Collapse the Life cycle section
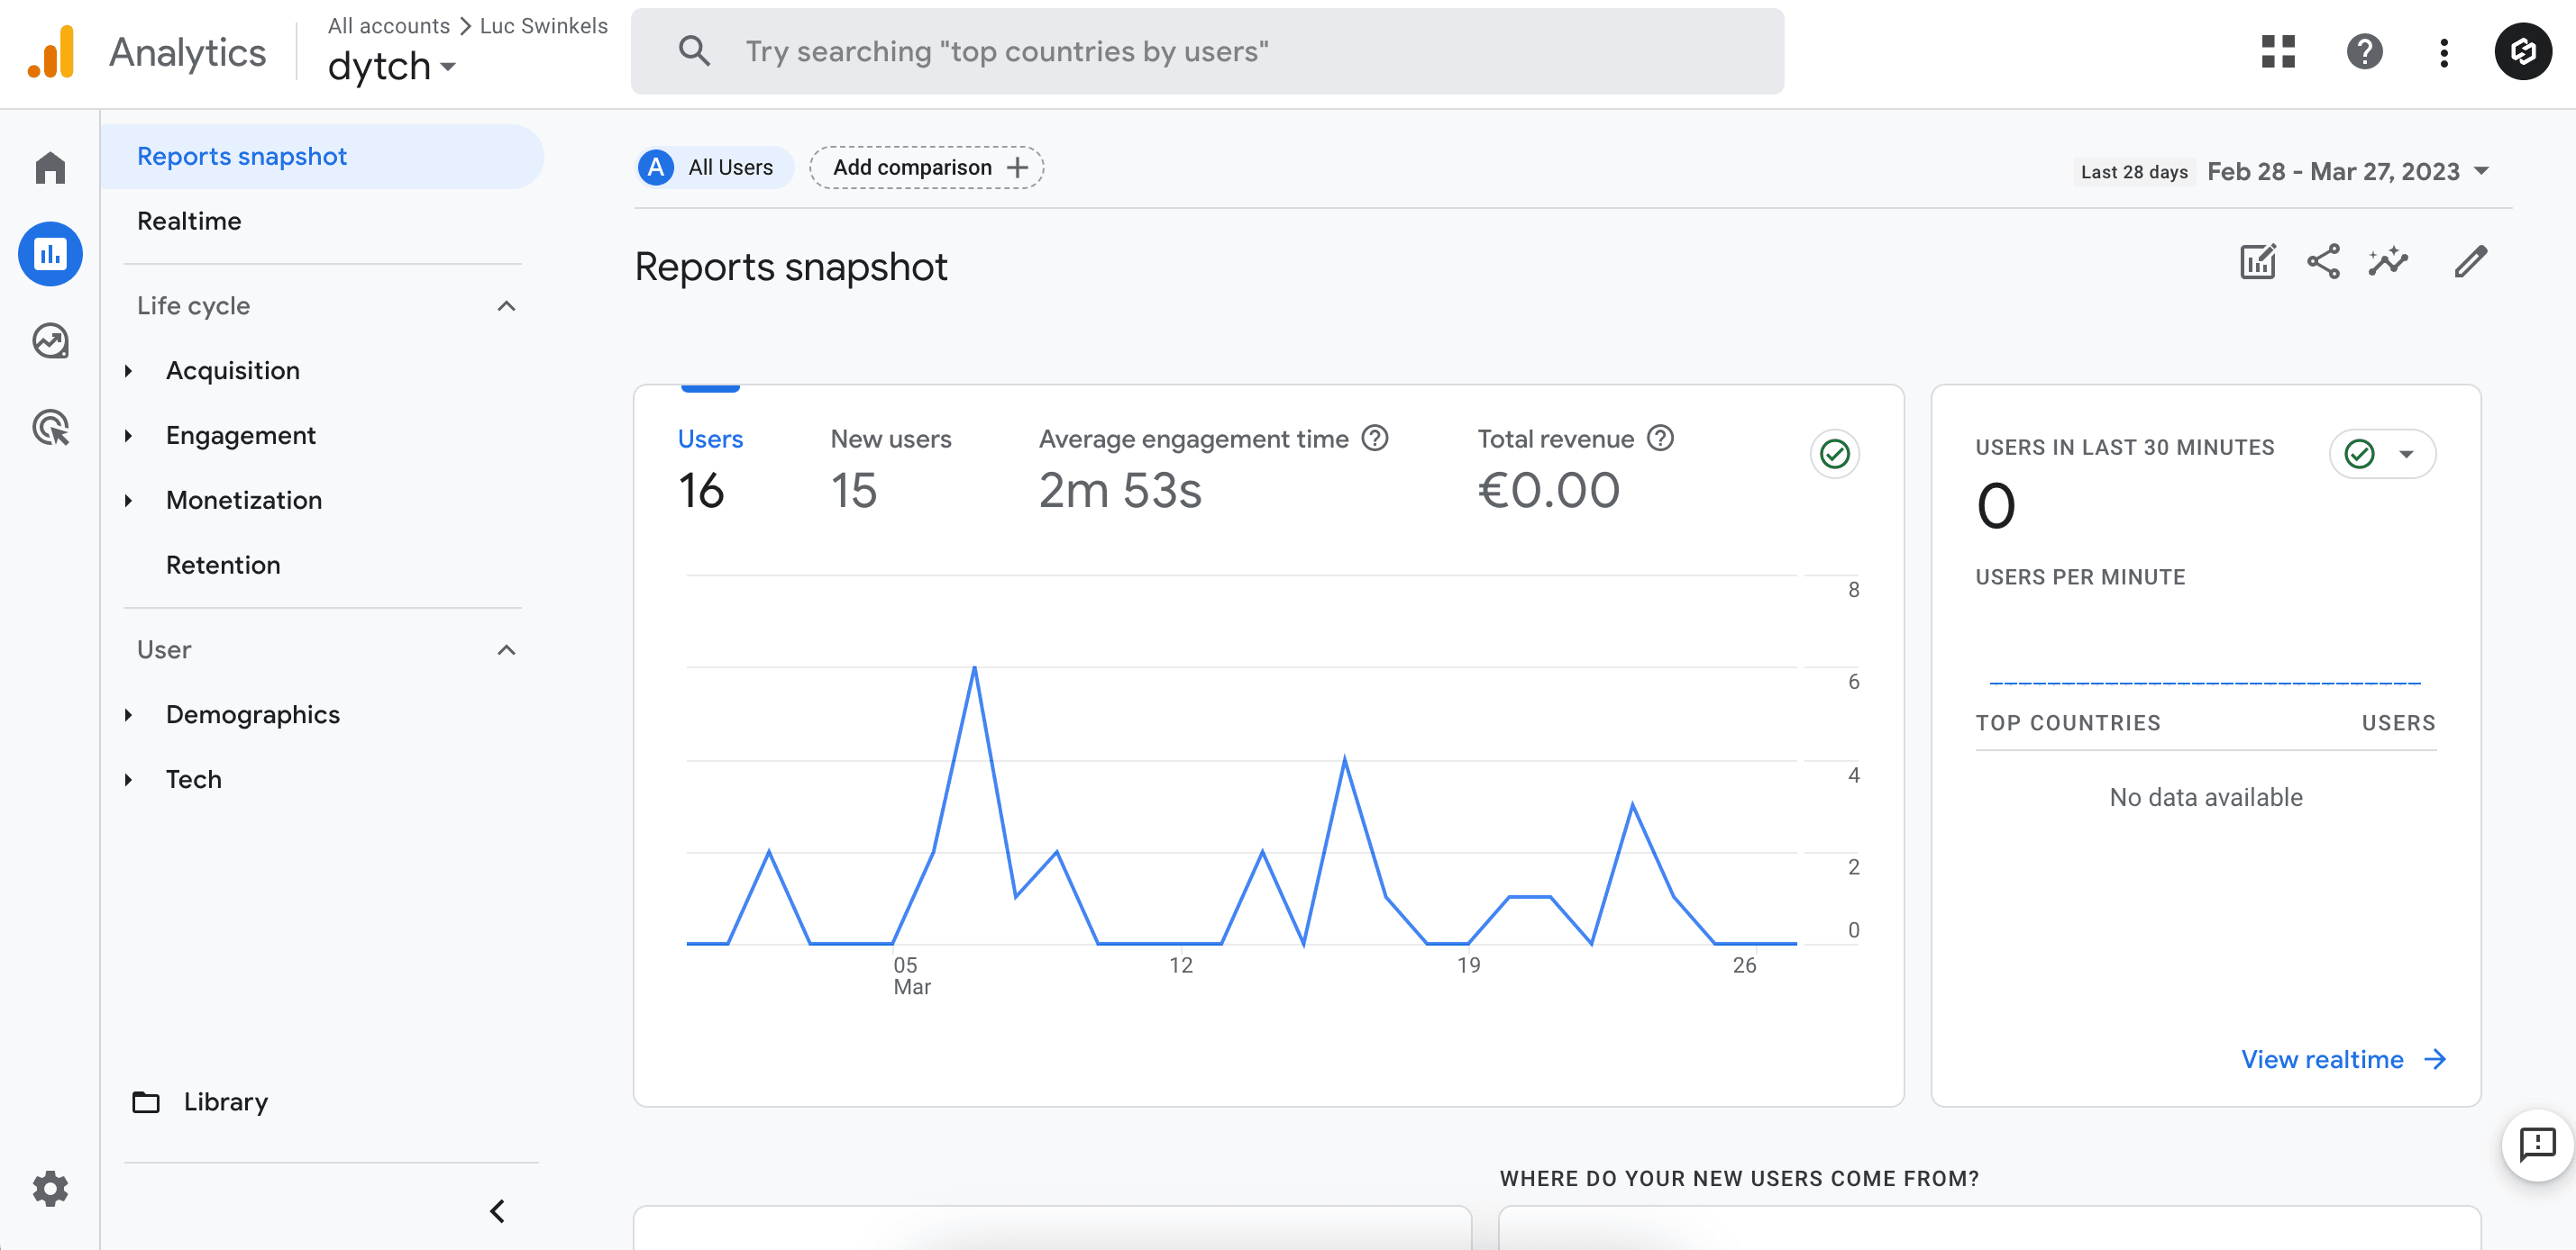 point(506,306)
